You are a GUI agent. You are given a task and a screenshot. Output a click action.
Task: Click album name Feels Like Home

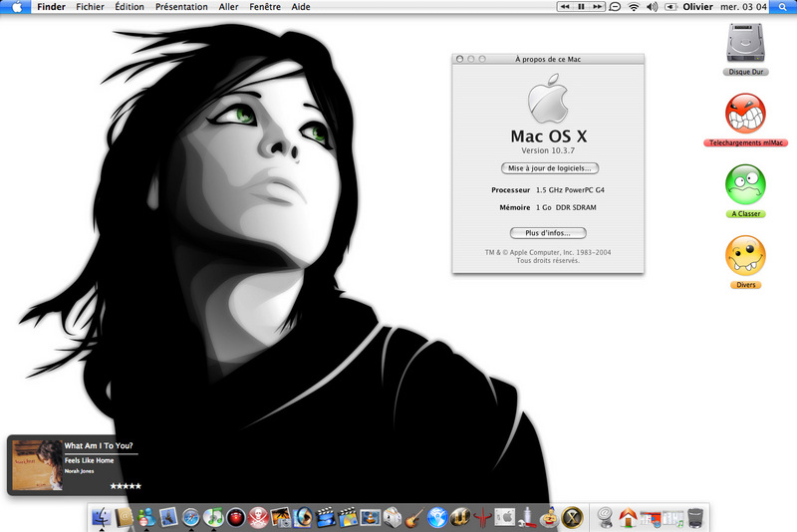pyautogui.click(x=89, y=460)
